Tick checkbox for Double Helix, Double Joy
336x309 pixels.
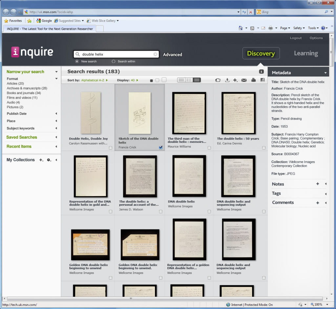pyautogui.click(x=111, y=148)
